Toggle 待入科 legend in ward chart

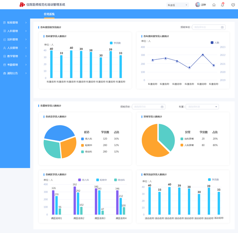pos(83,180)
